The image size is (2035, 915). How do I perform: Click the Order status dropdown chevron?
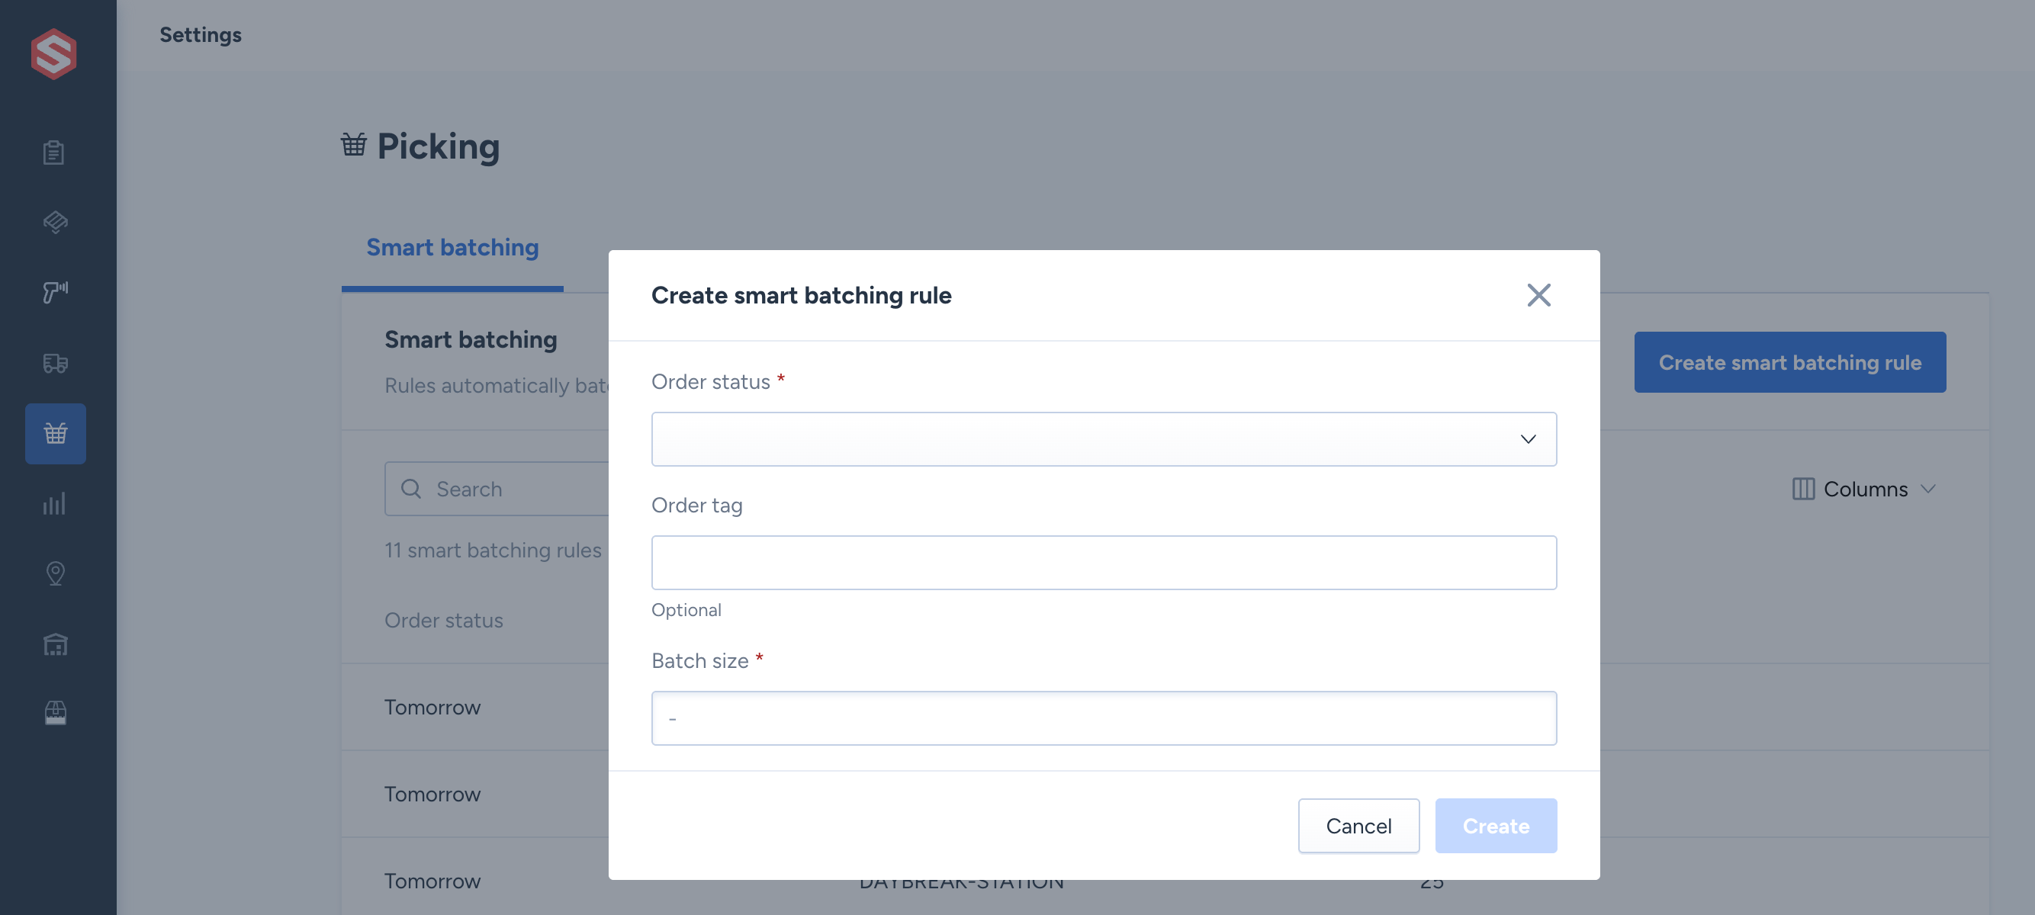pyautogui.click(x=1528, y=439)
